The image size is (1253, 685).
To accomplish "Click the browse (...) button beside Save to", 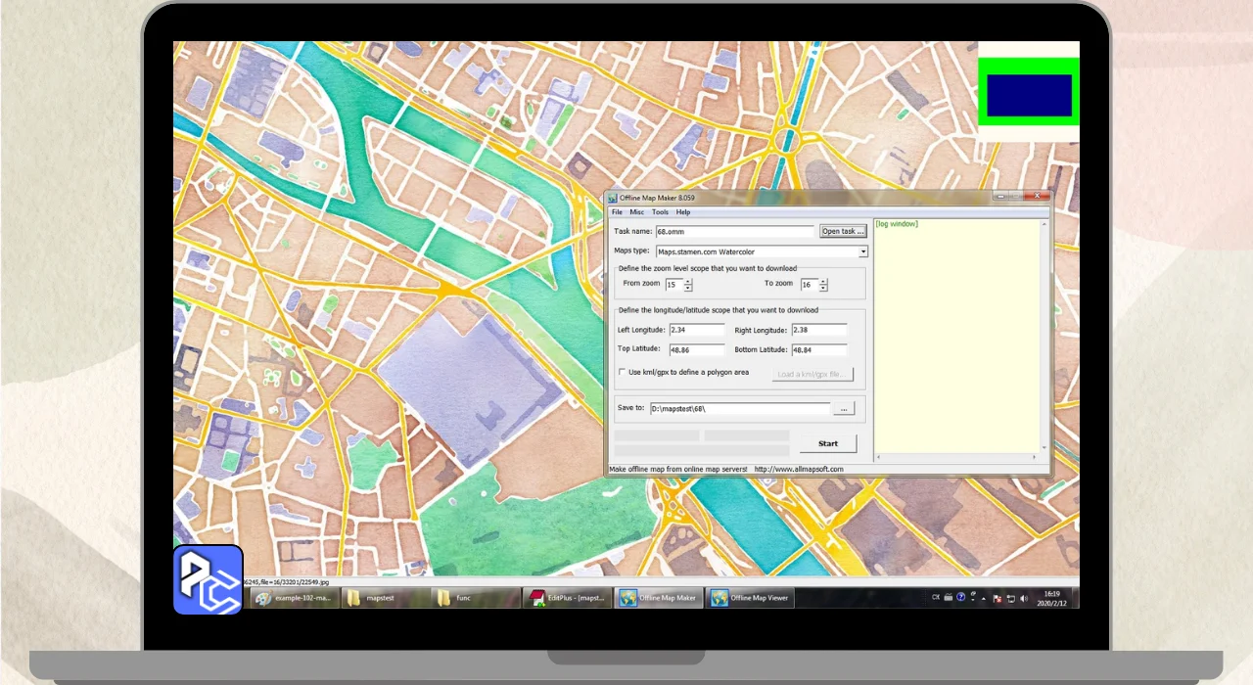I will point(845,409).
